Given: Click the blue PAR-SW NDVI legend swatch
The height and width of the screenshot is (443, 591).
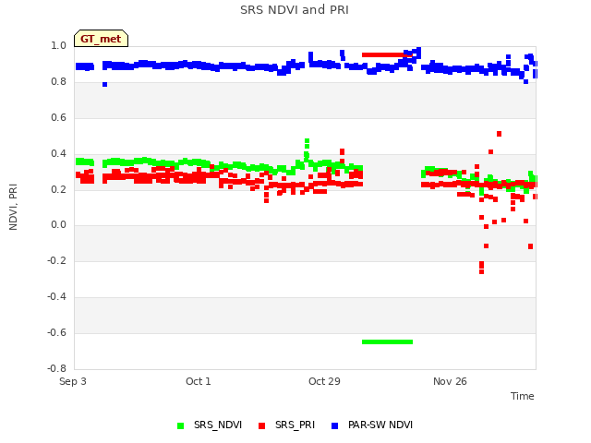Looking at the screenshot, I should pos(334,425).
